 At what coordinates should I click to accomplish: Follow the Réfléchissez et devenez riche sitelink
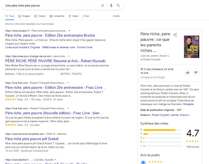pyautogui.click(x=59, y=47)
